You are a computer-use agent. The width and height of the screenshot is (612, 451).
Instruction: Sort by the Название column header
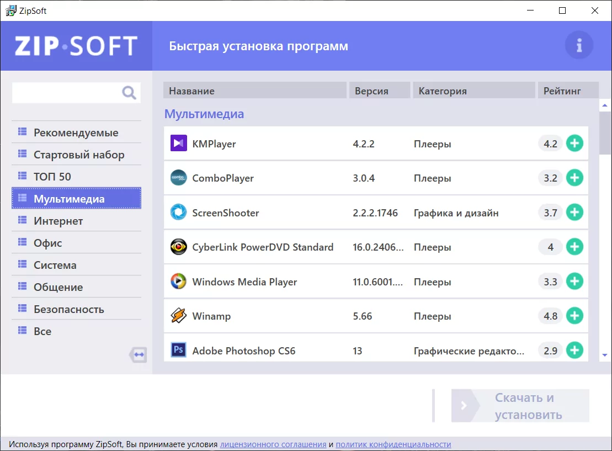[x=255, y=91]
